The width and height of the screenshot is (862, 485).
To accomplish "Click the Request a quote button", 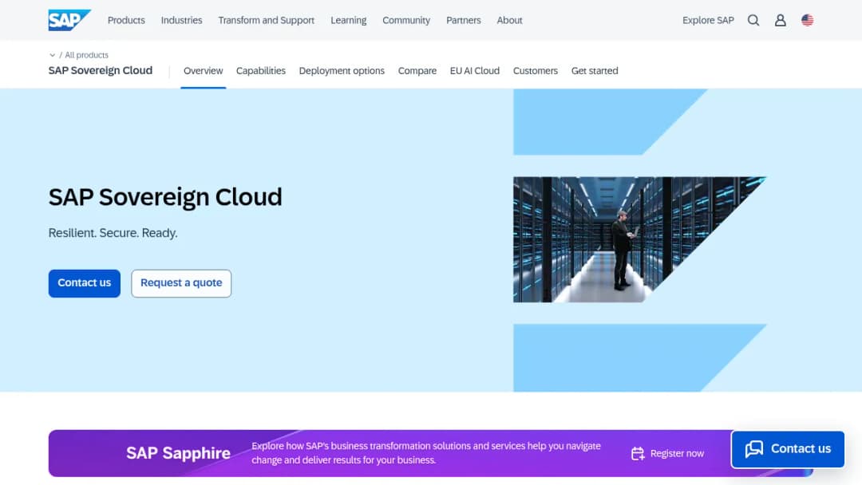I will point(181,283).
